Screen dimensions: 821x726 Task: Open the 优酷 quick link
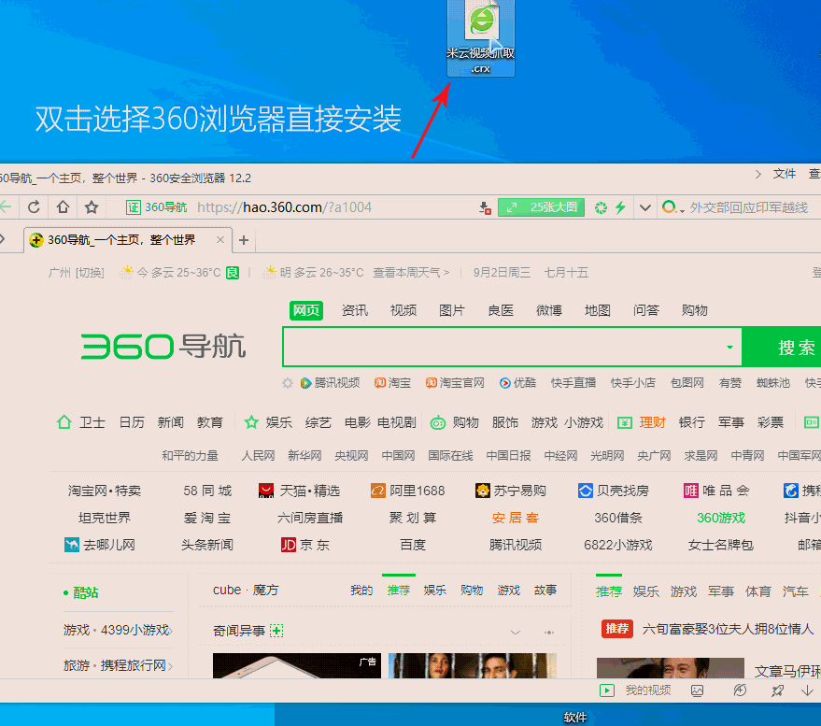tap(517, 383)
